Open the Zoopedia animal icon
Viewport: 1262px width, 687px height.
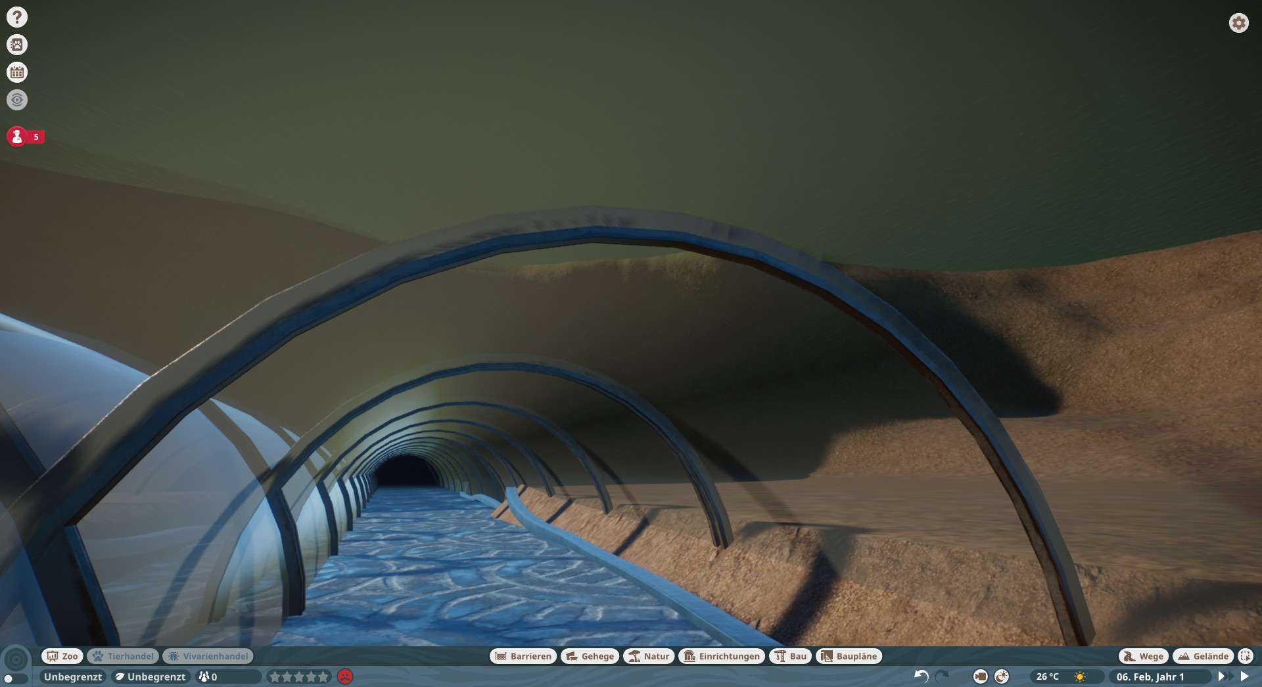pos(17,45)
